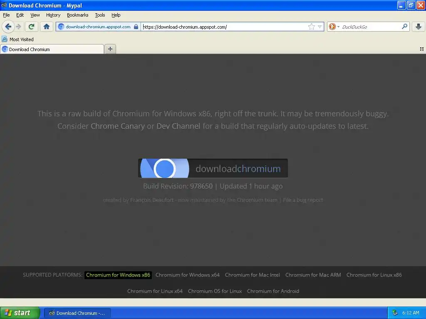Select Chromium OS for Linux
Screen dimensions: 426x319
(215, 291)
